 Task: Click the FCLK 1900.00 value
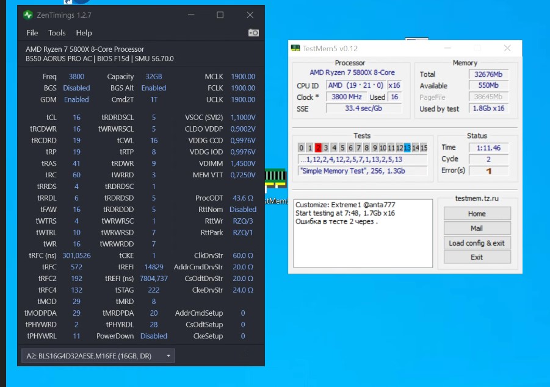point(243,88)
